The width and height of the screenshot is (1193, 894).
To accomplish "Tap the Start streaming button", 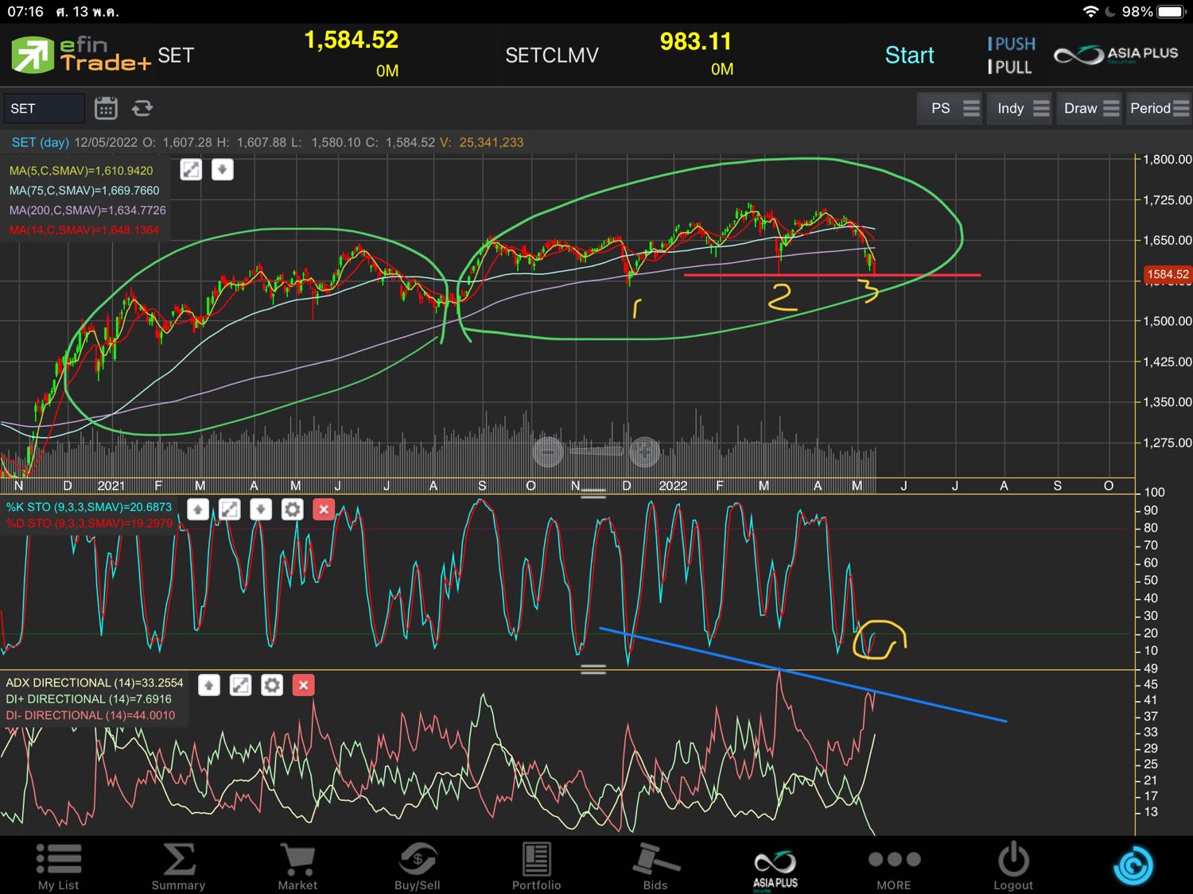I will click(x=909, y=55).
